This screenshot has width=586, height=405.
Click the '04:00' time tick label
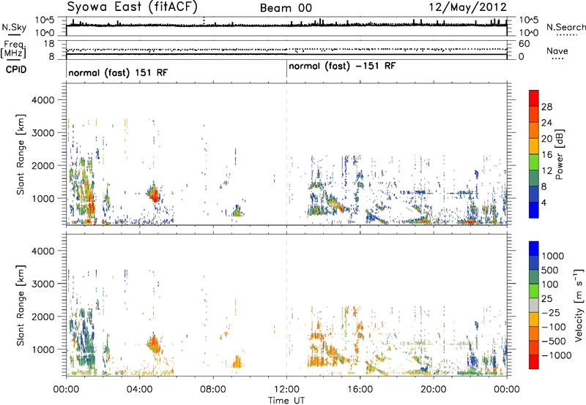pos(139,390)
